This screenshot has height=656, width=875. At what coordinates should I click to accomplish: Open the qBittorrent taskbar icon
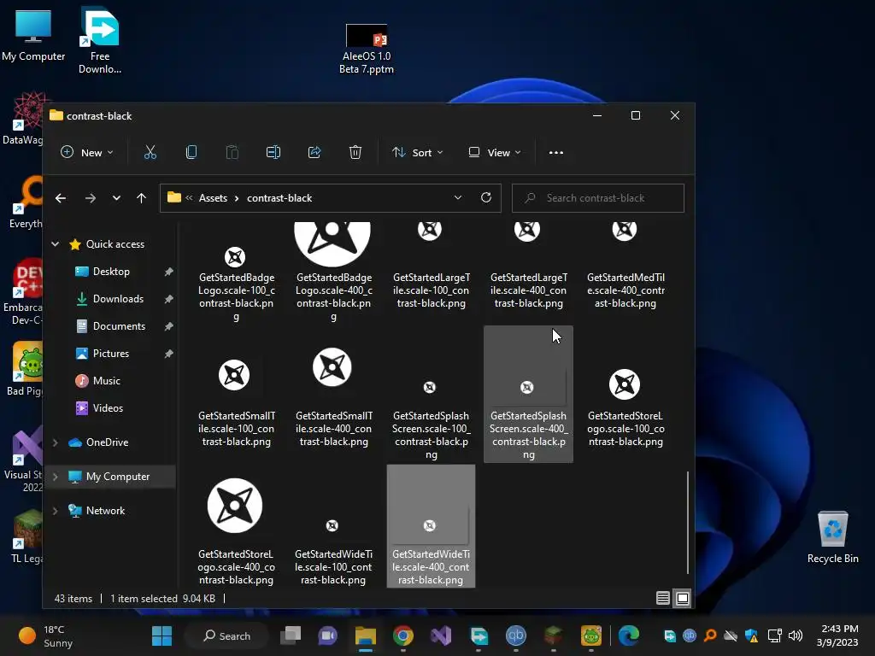tap(515, 635)
